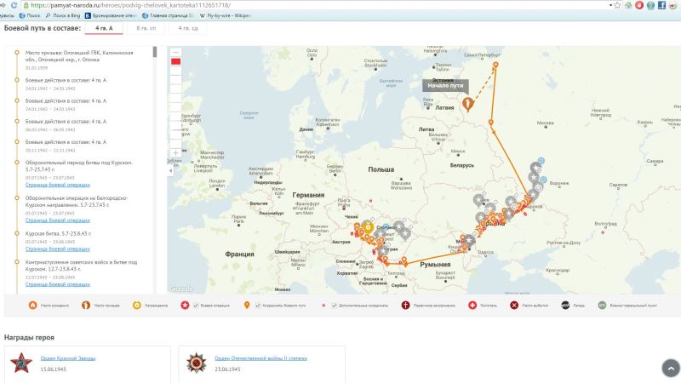Image resolution: width=681 pixels, height=383 pixels.
Task: Open Страница боевой операции link under Контрнаступление
Action: click(x=57, y=284)
